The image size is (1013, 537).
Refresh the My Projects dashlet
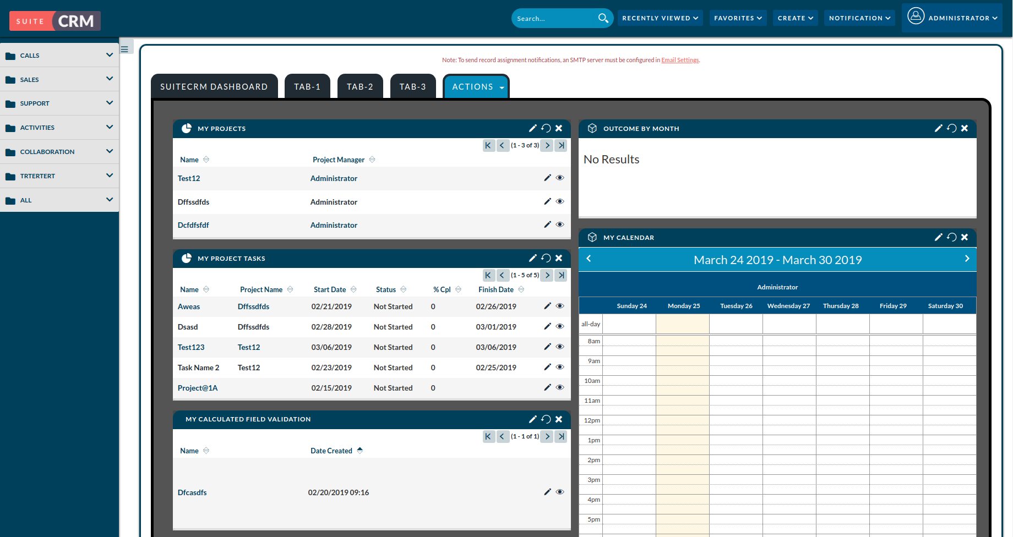[546, 128]
